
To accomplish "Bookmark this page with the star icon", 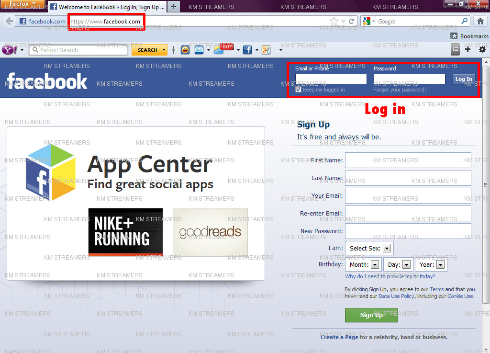I will (x=334, y=21).
